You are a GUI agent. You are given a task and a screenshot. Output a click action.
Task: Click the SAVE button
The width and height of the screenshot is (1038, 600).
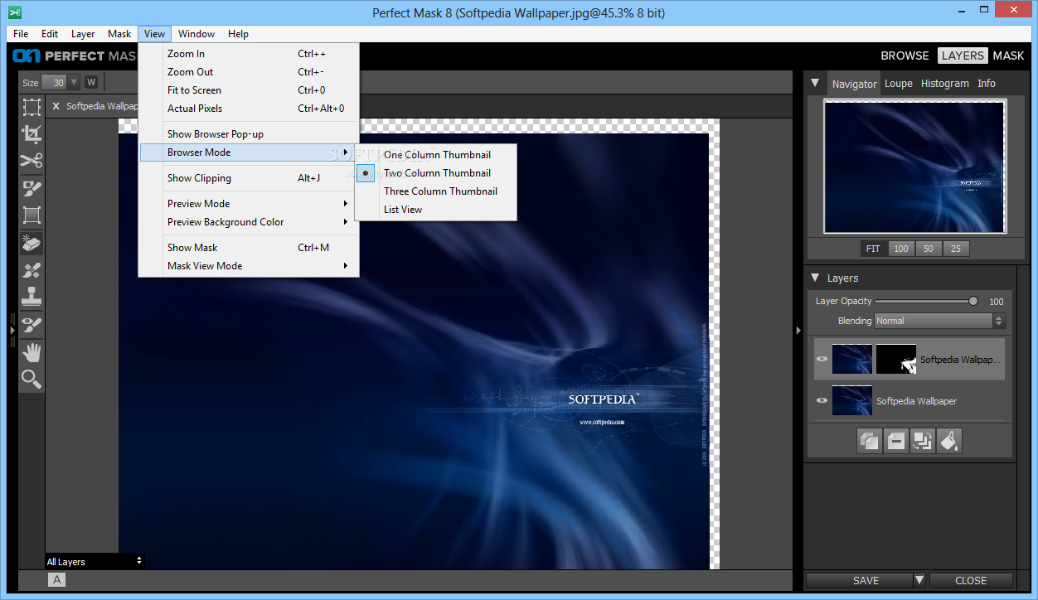point(860,580)
